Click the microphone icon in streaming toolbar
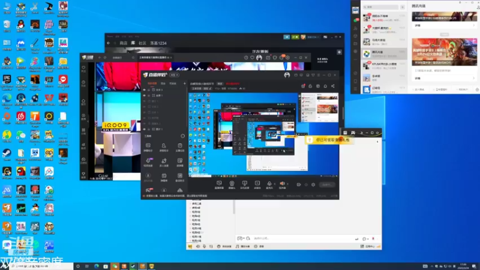The width and height of the screenshot is (480, 270). pos(269,183)
